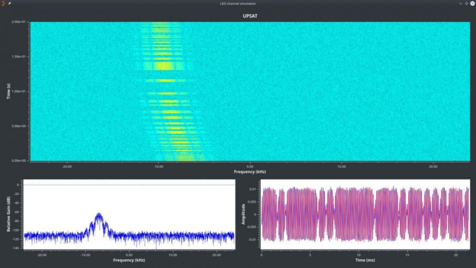
Task: Click the signal peak in the spectrum plot
Action: [x=99, y=215]
